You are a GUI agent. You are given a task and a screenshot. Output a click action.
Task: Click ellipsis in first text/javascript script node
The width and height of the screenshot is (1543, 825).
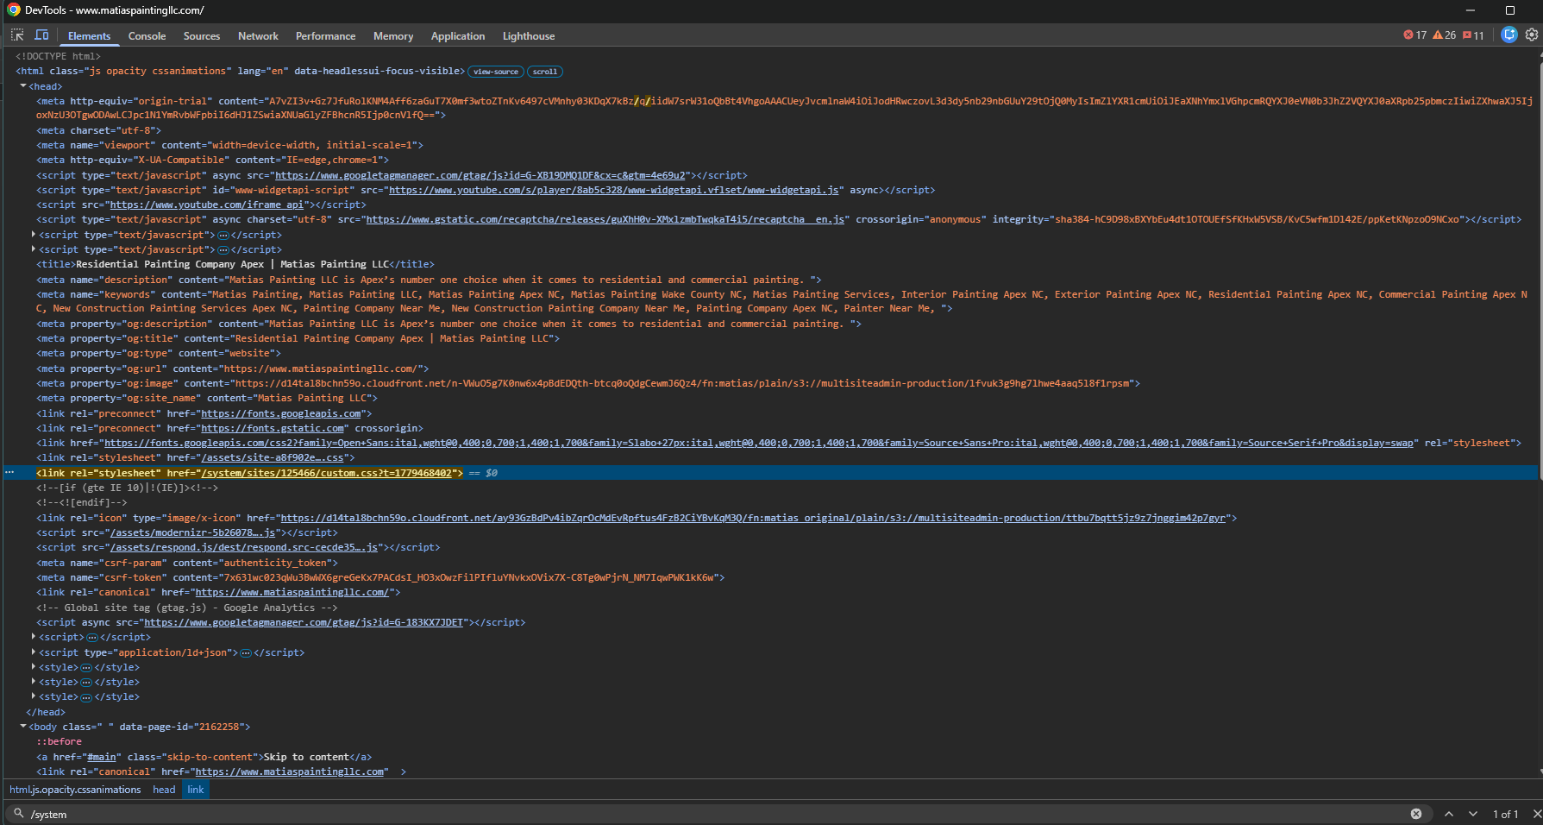click(x=223, y=235)
